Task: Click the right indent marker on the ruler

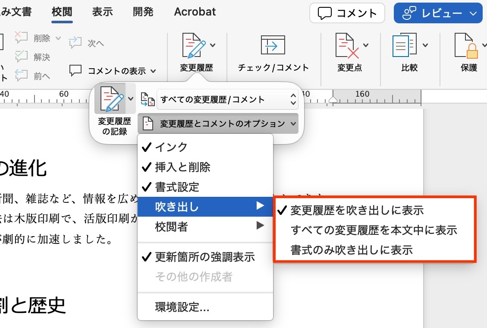Action: coord(333,99)
